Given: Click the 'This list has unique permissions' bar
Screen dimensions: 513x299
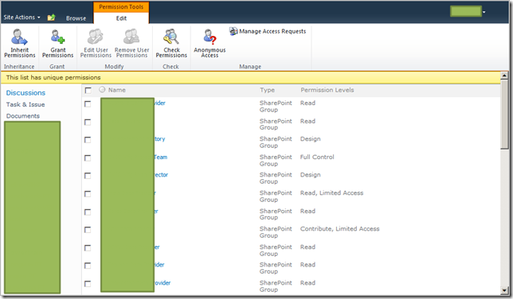Looking at the screenshot, I should coord(250,77).
